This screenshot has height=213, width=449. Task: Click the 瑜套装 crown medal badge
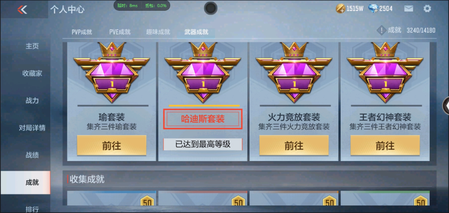[x=111, y=72]
